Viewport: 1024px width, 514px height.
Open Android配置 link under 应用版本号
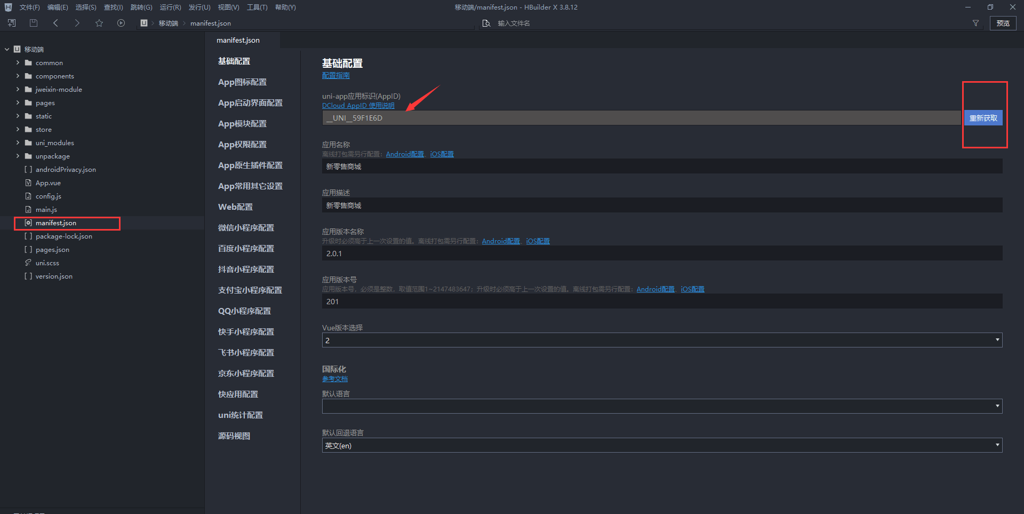tap(655, 289)
